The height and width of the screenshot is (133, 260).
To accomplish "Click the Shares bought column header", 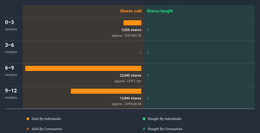I will (160, 11).
